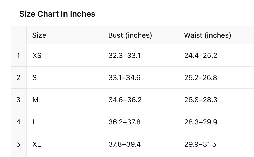
Task: Click row number 1
Action: point(18,55)
